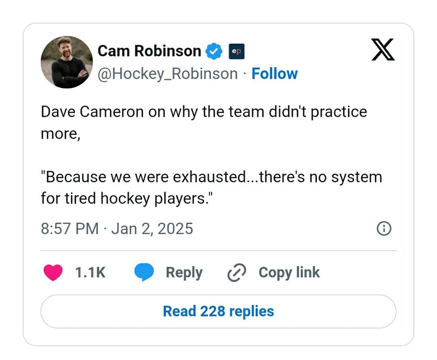Click the 1.1K likes count
The width and height of the screenshot is (437, 360).
[x=90, y=273]
